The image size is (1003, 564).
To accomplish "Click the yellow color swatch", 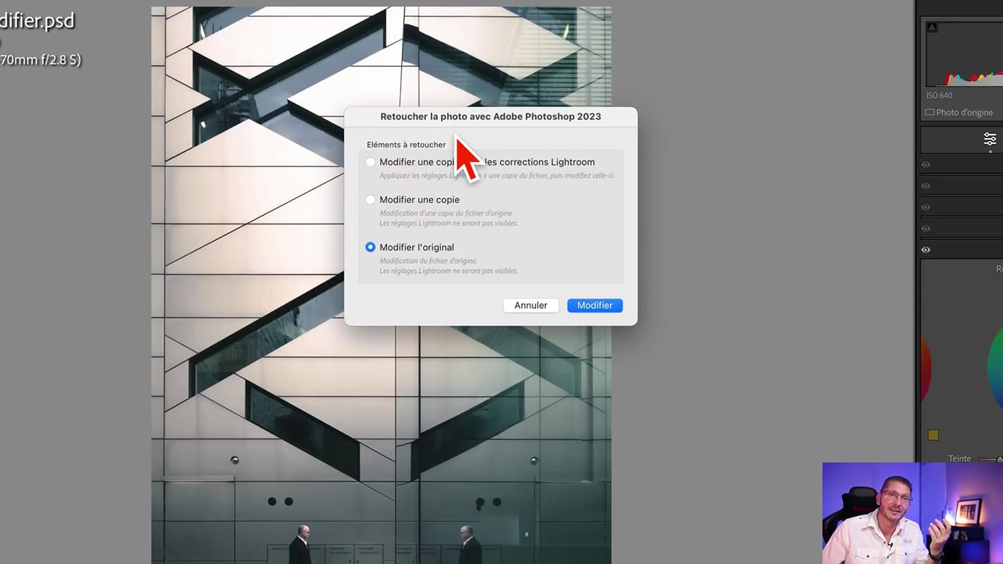I will tap(933, 435).
